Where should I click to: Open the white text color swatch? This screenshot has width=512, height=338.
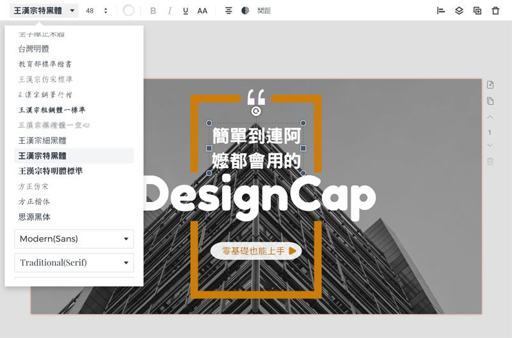[x=129, y=11]
